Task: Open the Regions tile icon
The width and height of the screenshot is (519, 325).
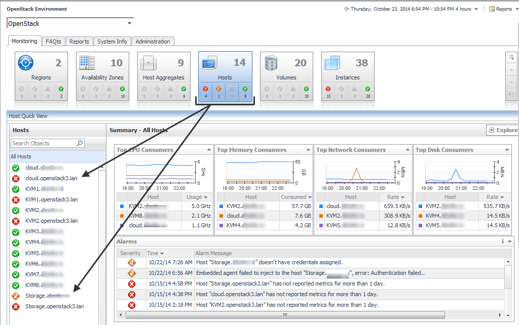Action: point(25,62)
